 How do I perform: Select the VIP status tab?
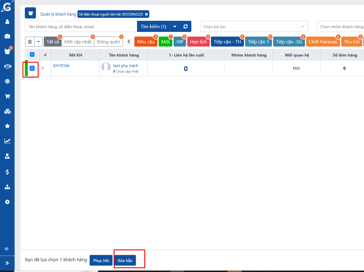click(180, 42)
